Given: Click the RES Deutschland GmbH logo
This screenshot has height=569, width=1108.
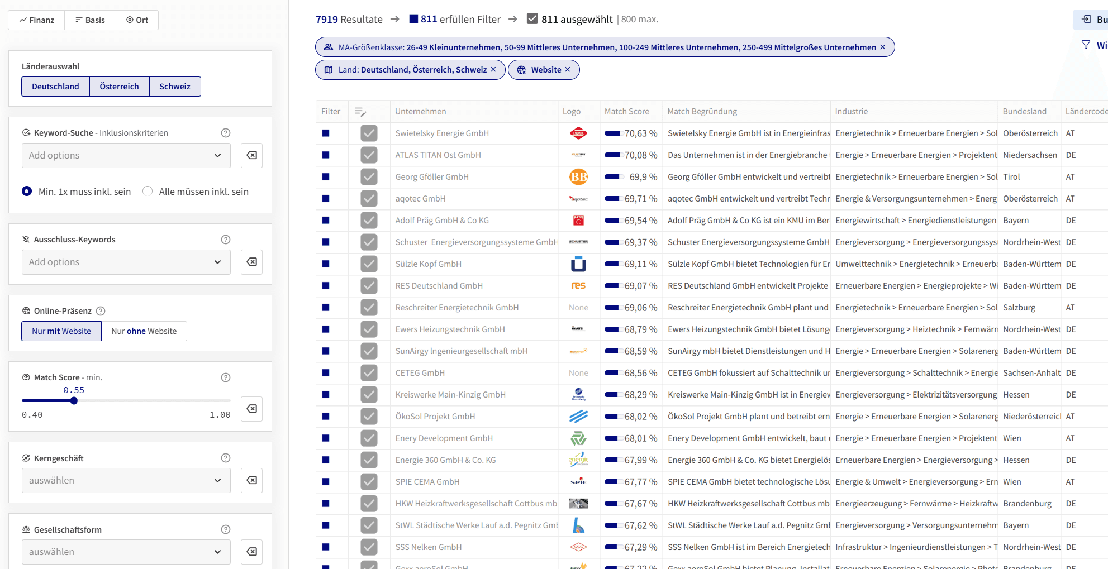Looking at the screenshot, I should point(578,286).
